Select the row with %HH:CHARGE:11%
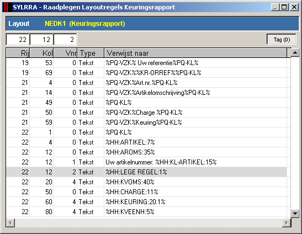 click(x=146, y=192)
